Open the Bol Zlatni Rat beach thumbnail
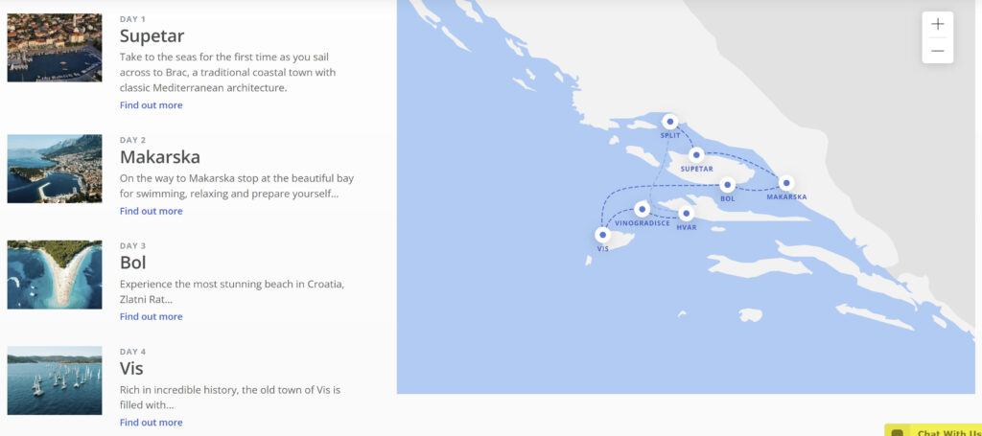The width and height of the screenshot is (982, 436). (x=55, y=275)
